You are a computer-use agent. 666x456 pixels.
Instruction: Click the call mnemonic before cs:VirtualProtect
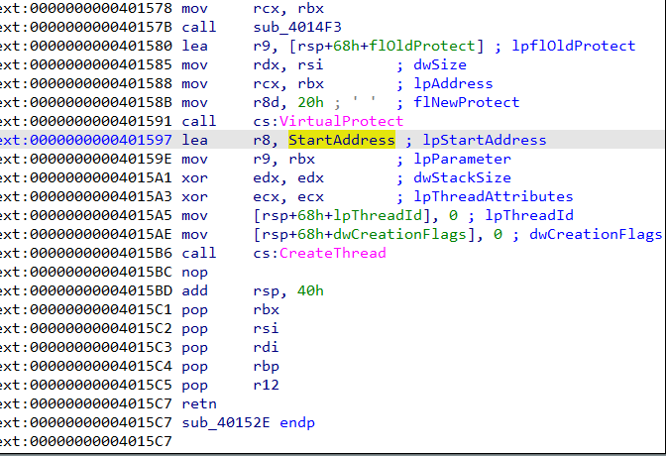(199, 121)
